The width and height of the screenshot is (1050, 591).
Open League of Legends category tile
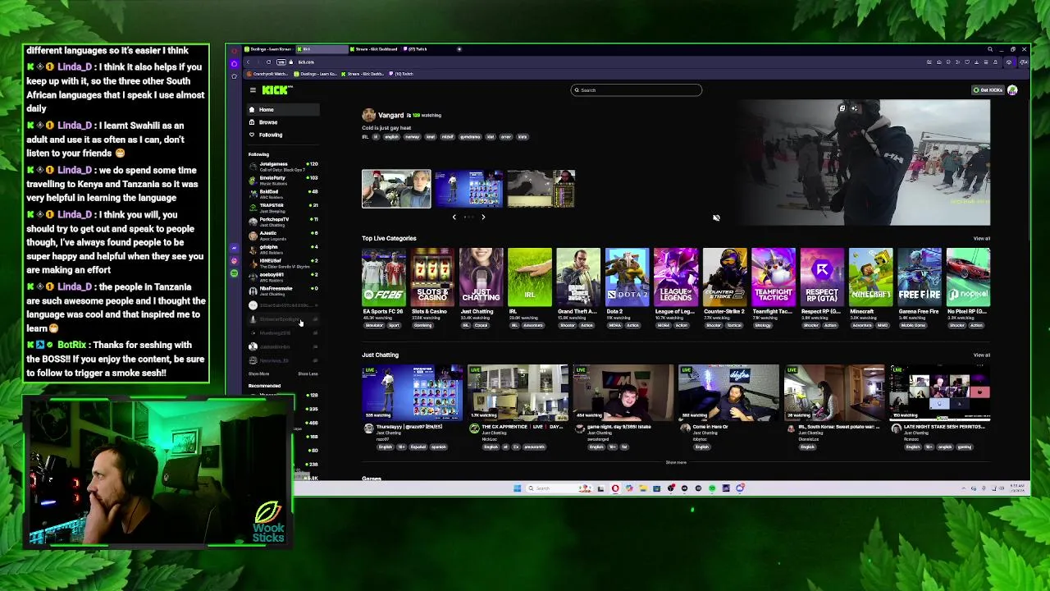pyautogui.click(x=676, y=277)
